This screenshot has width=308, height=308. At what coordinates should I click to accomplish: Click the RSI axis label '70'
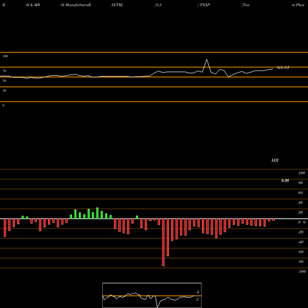pos(4,71)
